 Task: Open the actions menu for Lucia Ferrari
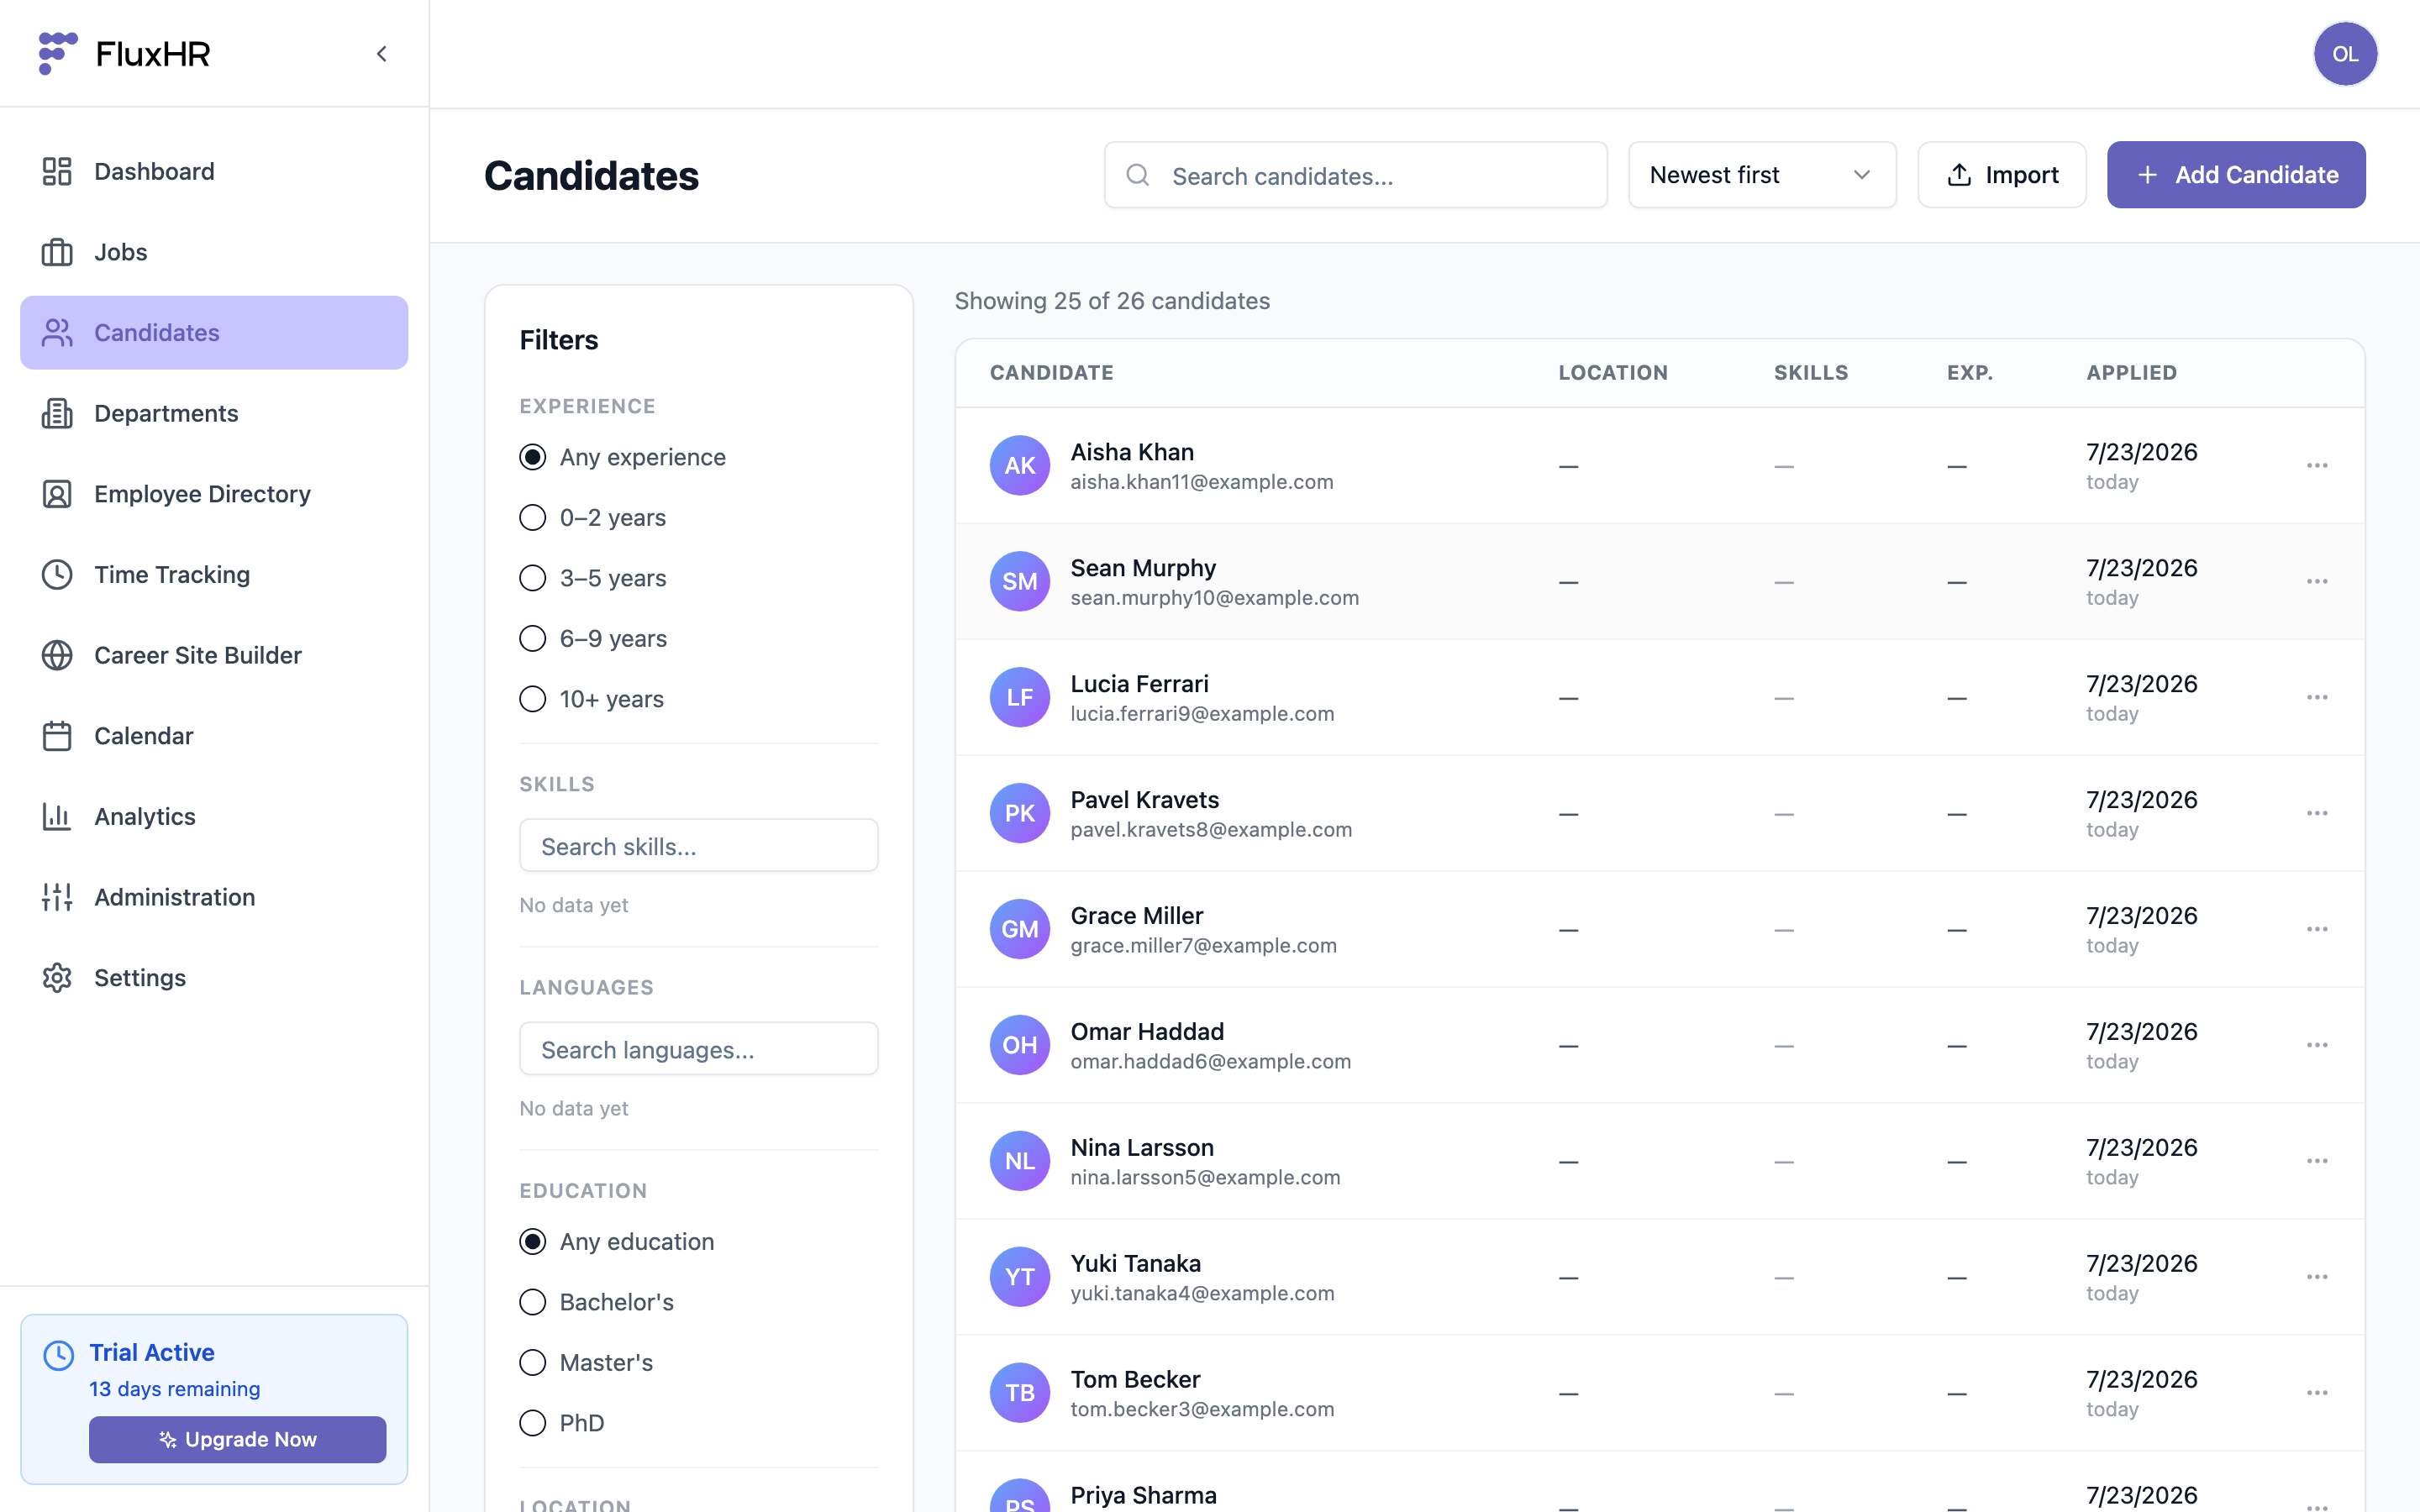click(2317, 697)
